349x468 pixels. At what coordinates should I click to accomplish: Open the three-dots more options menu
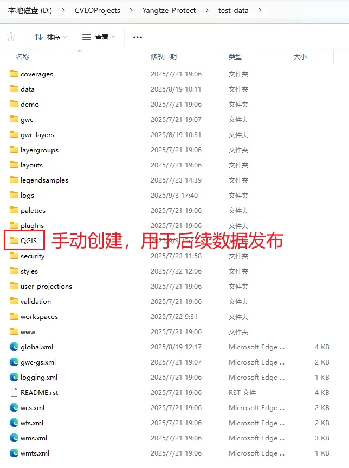pos(138,37)
